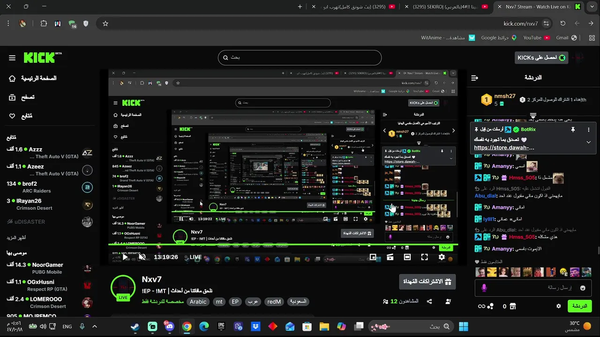Viewport: 600px width, 337px height.
Task: Open the Windows Start menu
Action: [x=464, y=326]
